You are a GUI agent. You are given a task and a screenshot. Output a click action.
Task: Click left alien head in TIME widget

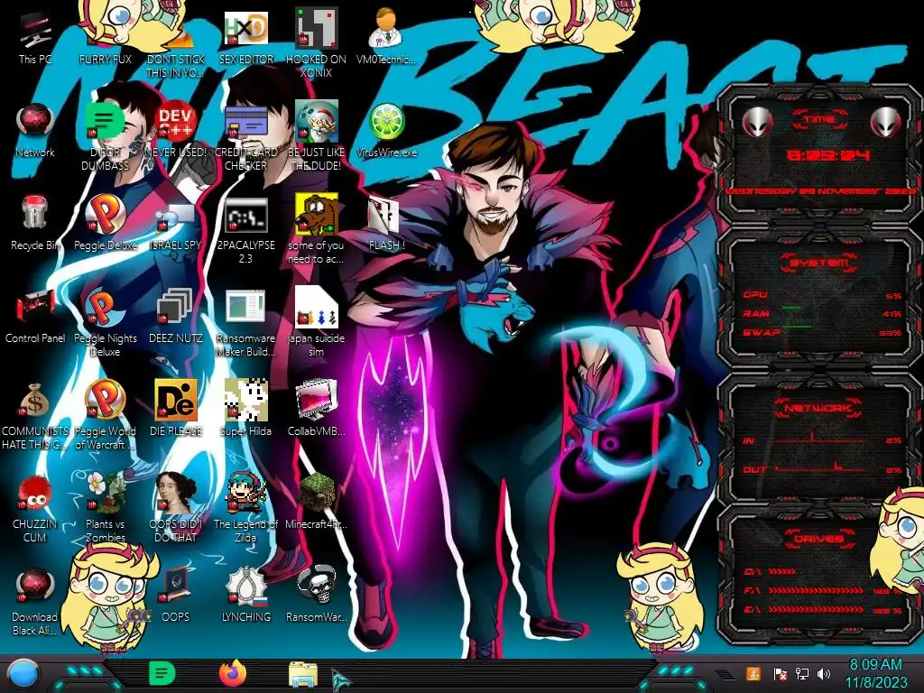pos(757,123)
